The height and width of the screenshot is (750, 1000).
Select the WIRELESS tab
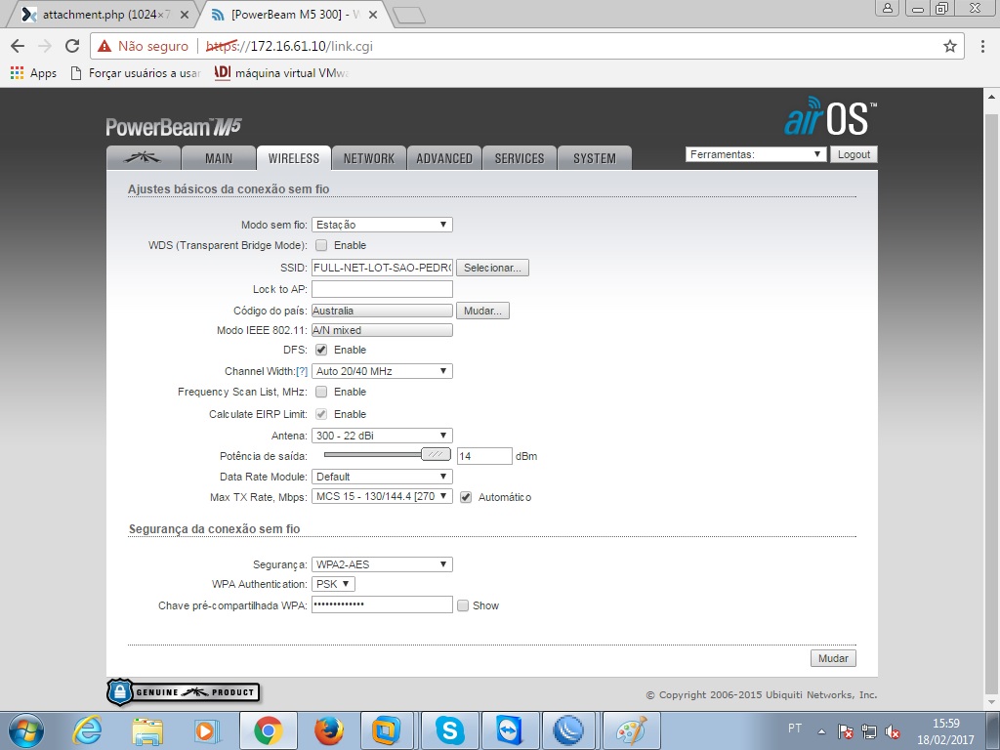tap(293, 158)
